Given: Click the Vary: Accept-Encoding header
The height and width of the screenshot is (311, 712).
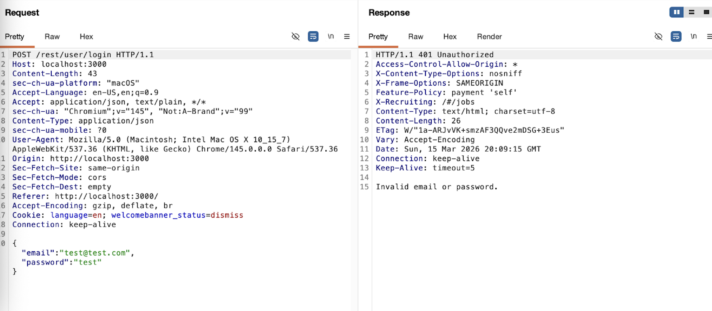Looking at the screenshot, I should 425,140.
